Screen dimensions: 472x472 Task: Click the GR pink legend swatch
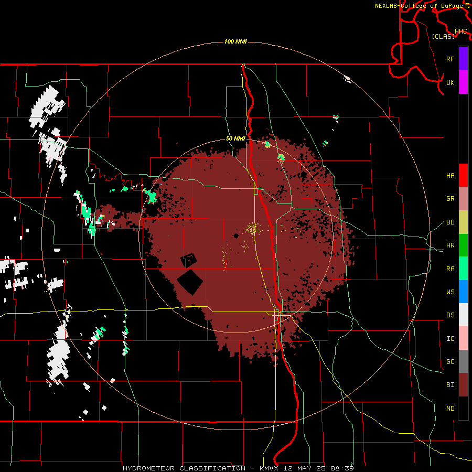tap(463, 199)
